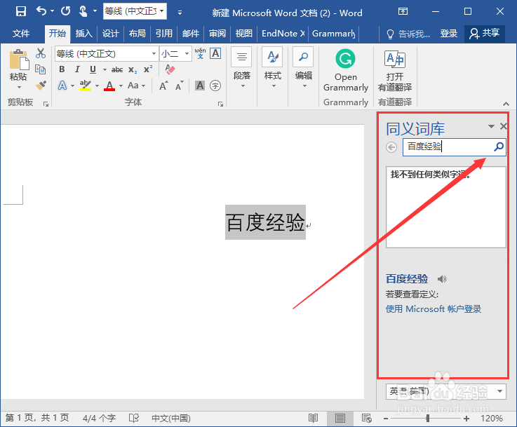
Task: Toggle Underline formatting
Action: [x=93, y=69]
